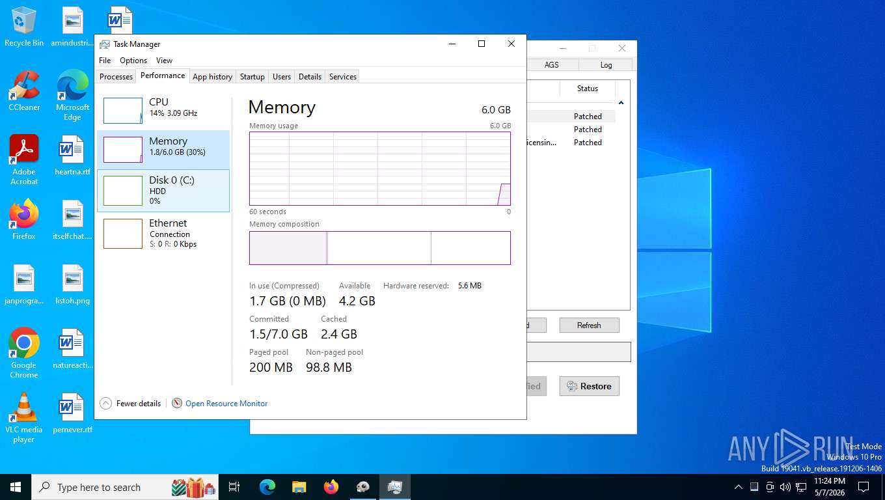Open the AGS tab in background window
885x500 pixels.
(x=552, y=64)
